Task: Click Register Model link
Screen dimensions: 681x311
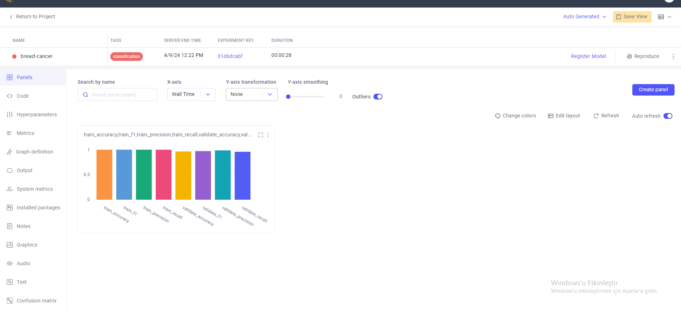Action: pos(588,57)
